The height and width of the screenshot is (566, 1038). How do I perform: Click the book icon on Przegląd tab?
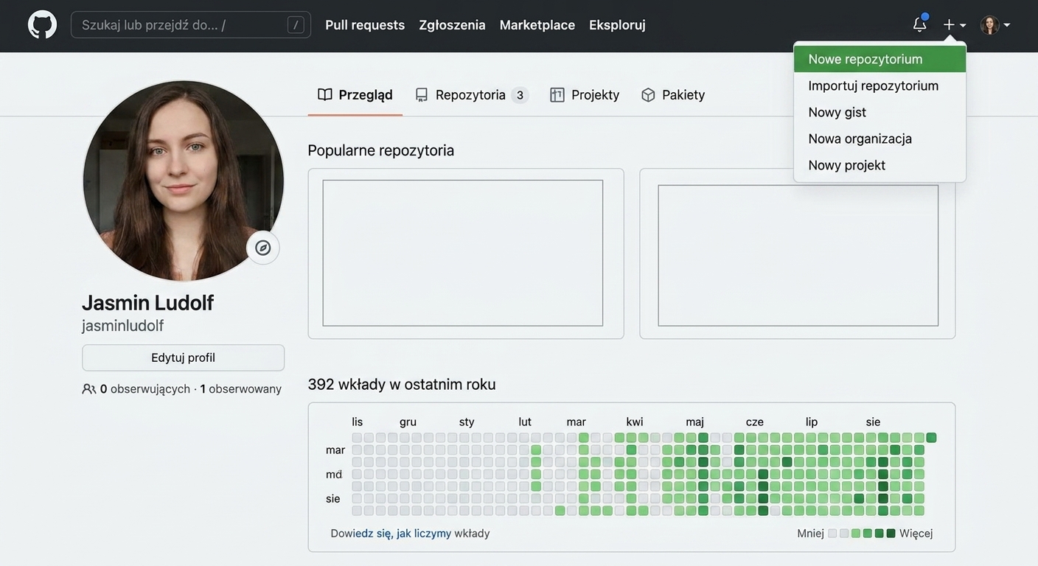pyautogui.click(x=325, y=94)
